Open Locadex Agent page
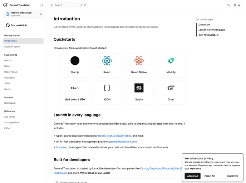Screen dimensions: 246x183 [x=12, y=46]
